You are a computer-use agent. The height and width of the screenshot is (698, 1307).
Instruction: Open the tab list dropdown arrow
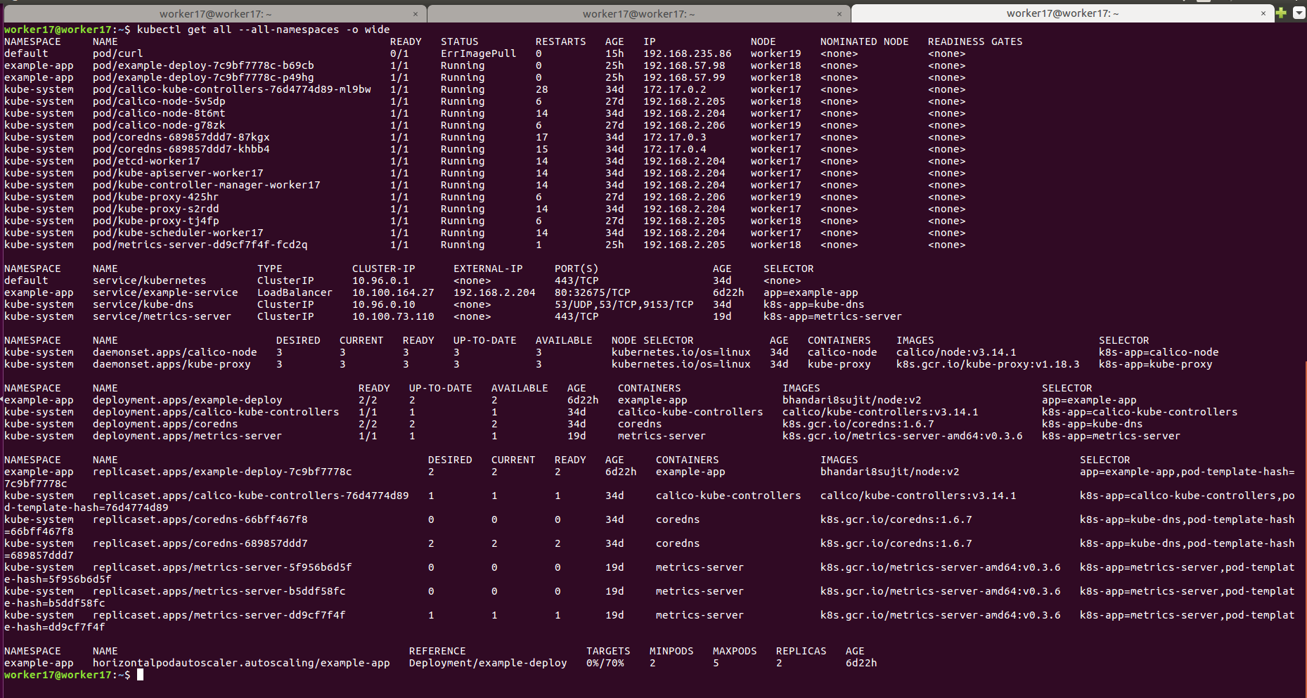[x=1299, y=13]
